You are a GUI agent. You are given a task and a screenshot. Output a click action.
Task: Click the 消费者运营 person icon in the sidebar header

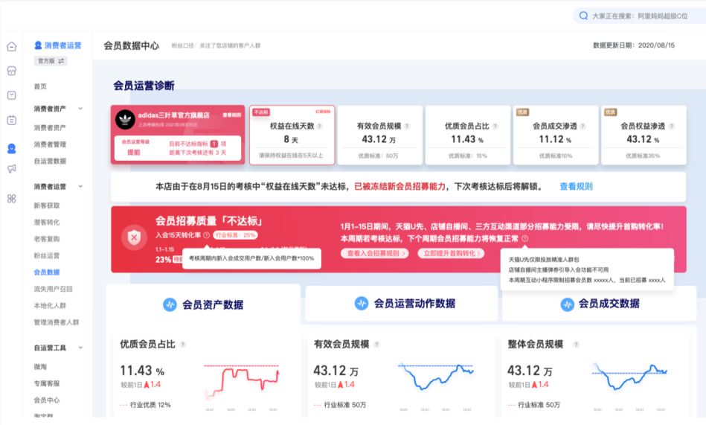coord(38,45)
